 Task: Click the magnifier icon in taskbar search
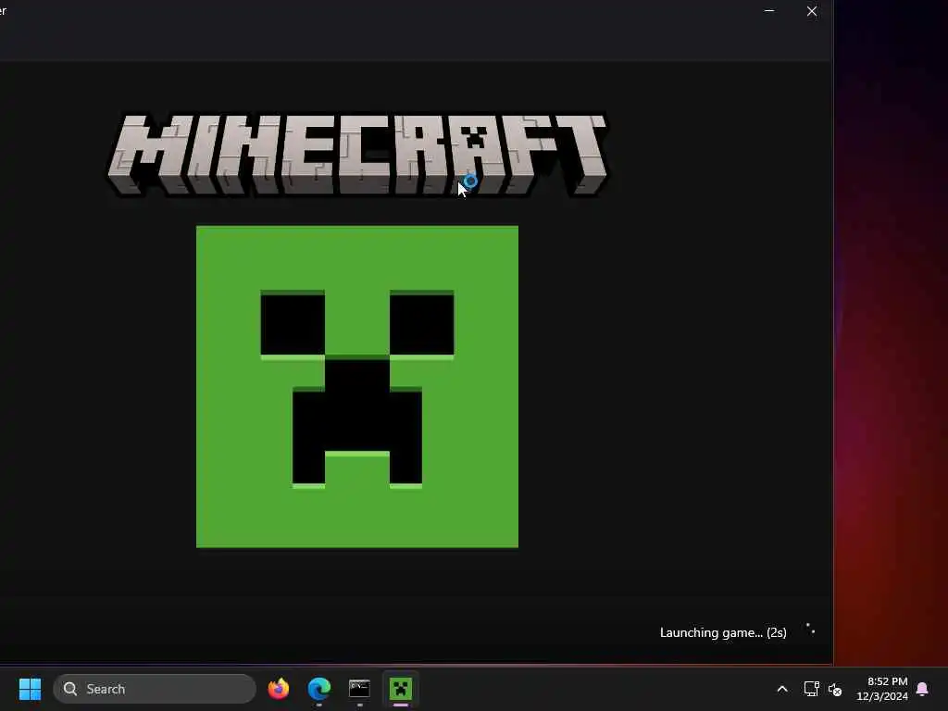click(70, 689)
